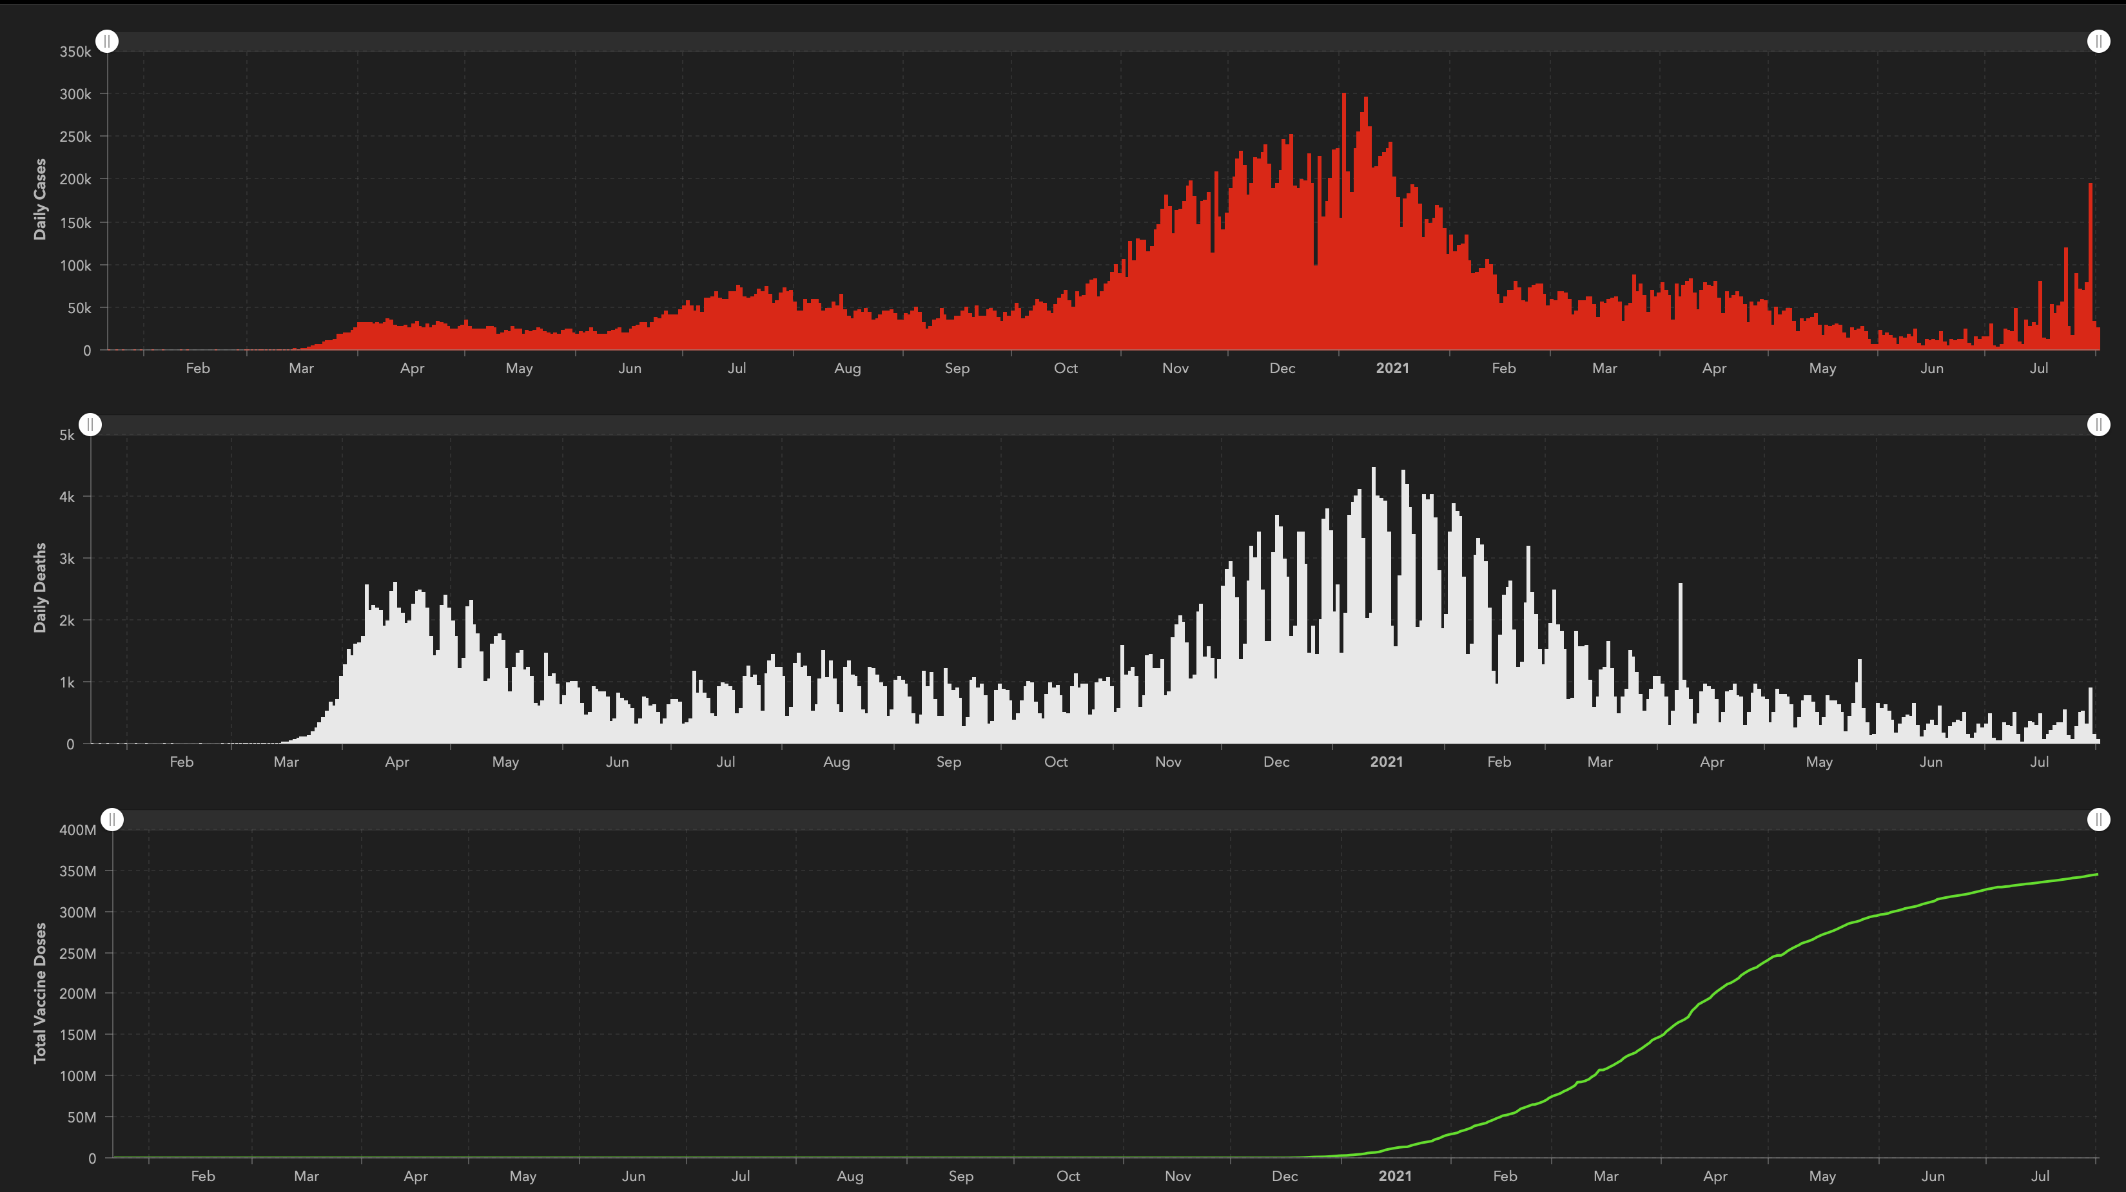The width and height of the screenshot is (2126, 1192).
Task: Click the Daily Cases axis title
Action: click(39, 200)
